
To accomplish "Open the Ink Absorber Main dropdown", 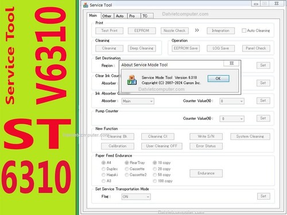I will 138,101.
